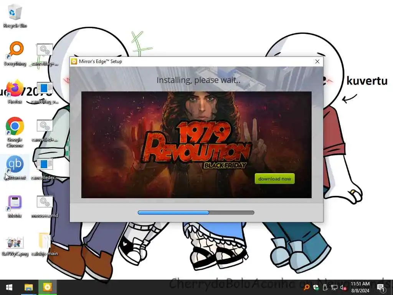Click the blue installation progress bar
The height and width of the screenshot is (295, 393).
click(196, 212)
